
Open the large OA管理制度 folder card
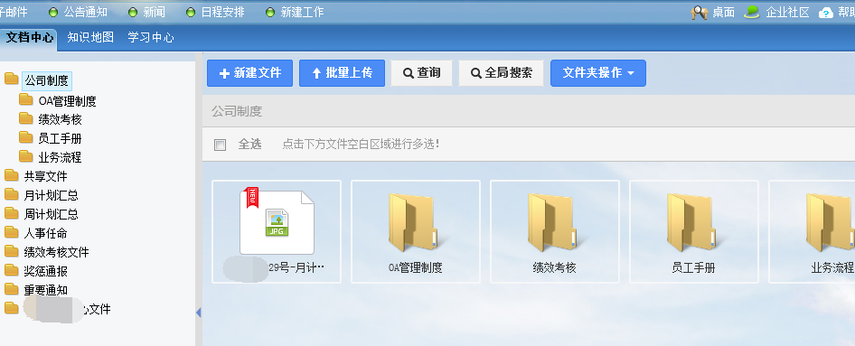416,231
